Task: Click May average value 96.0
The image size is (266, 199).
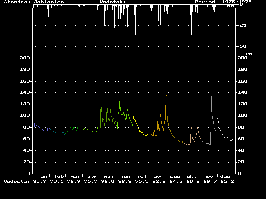Action: pos(108,182)
